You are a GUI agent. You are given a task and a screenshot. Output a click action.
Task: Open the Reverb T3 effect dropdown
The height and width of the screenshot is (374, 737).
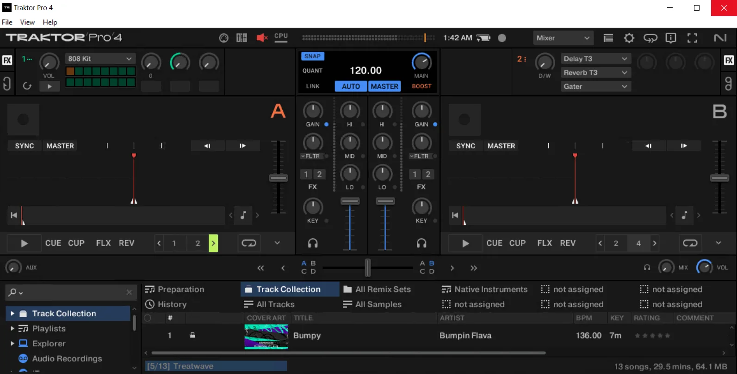tap(595, 72)
